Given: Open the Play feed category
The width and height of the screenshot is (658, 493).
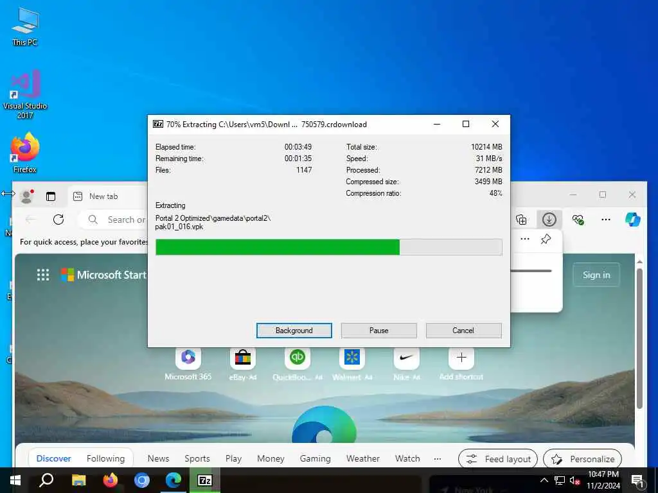Looking at the screenshot, I should click(233, 458).
